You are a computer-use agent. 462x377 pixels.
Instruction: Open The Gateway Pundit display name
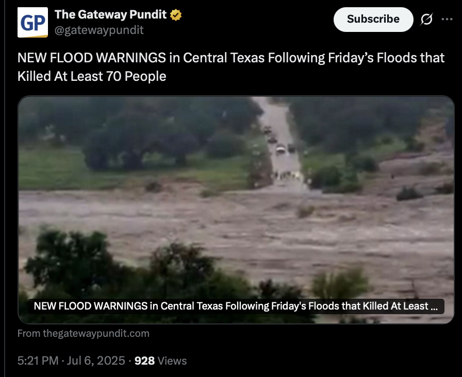(110, 14)
